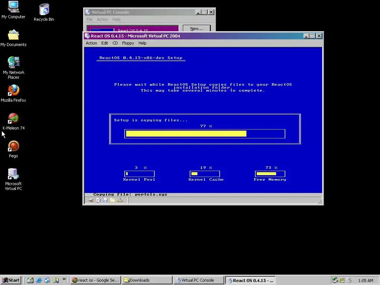Click 'Setup is copying files...' text
This screenshot has width=380, height=285.
pyautogui.click(x=151, y=120)
